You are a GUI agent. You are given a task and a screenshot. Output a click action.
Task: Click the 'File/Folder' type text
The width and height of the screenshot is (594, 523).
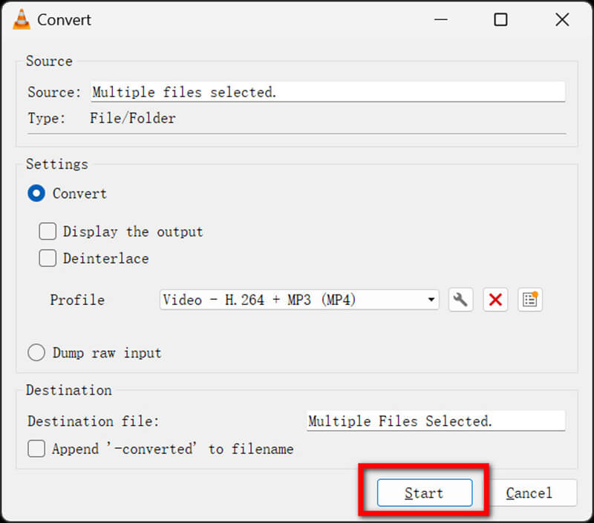pyautogui.click(x=133, y=118)
